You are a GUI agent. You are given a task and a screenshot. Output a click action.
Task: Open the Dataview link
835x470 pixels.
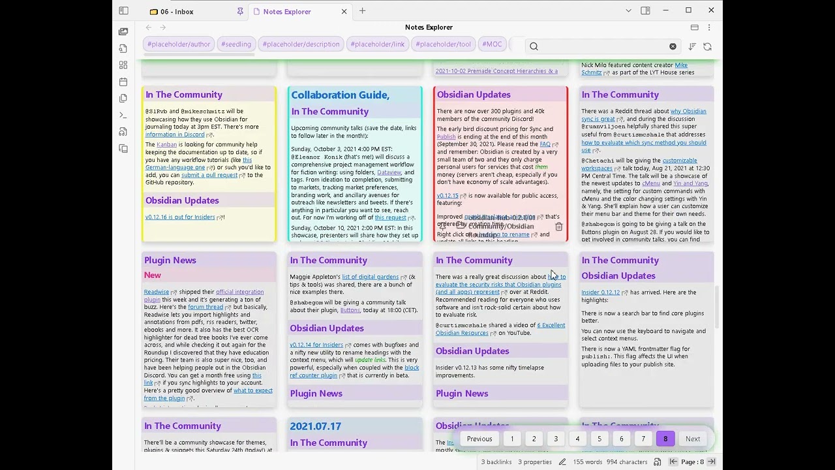[x=389, y=172]
